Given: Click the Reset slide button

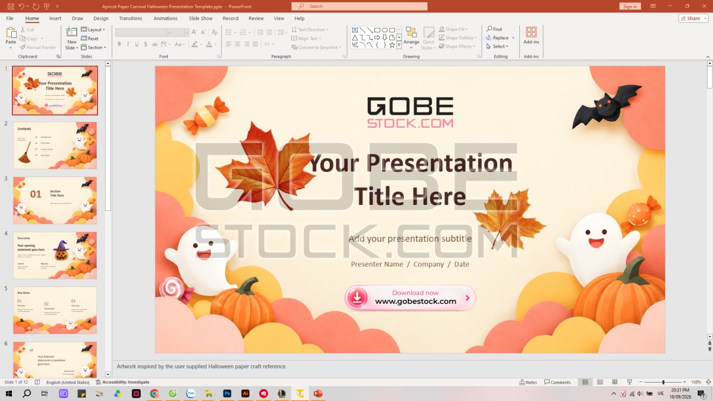Looking at the screenshot, I should (x=90, y=39).
